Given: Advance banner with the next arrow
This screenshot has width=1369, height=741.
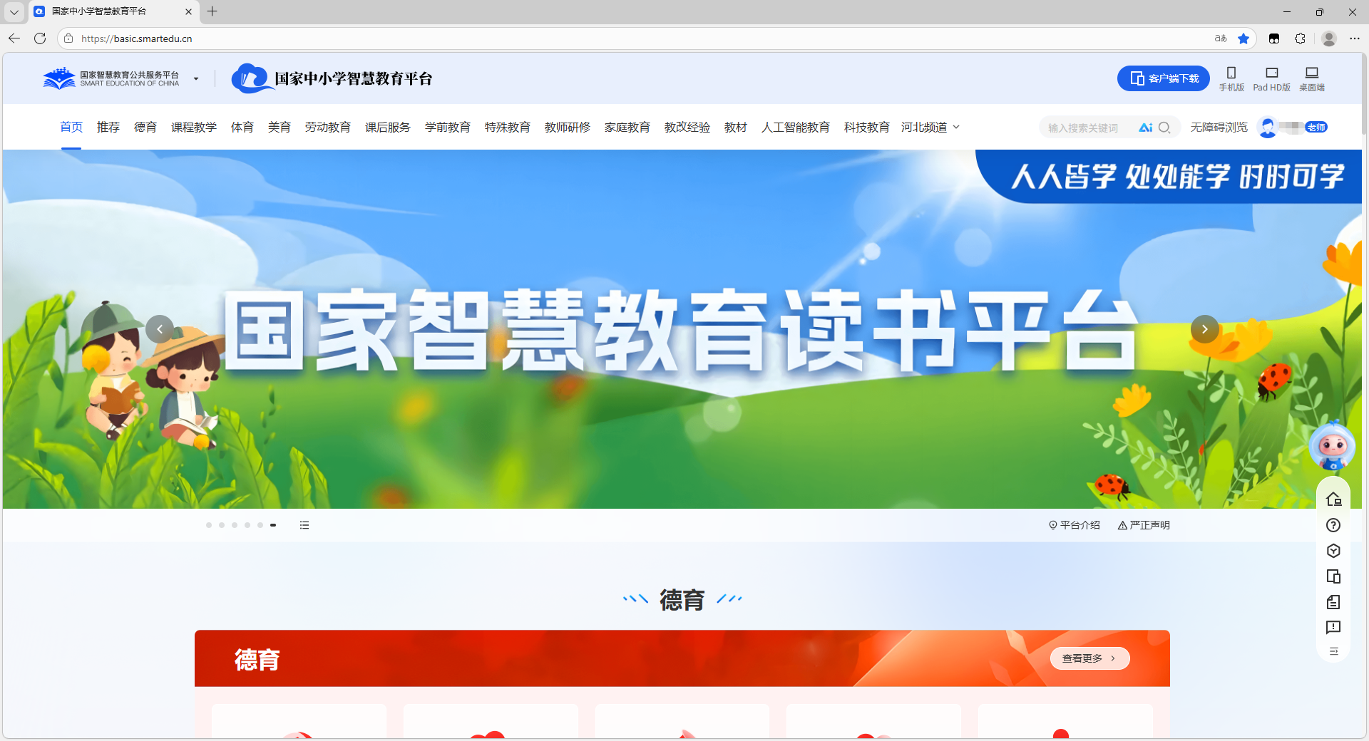Looking at the screenshot, I should tap(1204, 329).
